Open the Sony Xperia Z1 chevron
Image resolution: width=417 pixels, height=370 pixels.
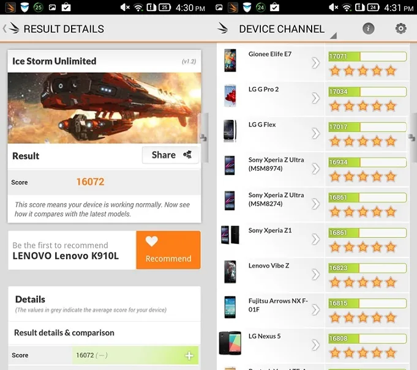point(316,239)
